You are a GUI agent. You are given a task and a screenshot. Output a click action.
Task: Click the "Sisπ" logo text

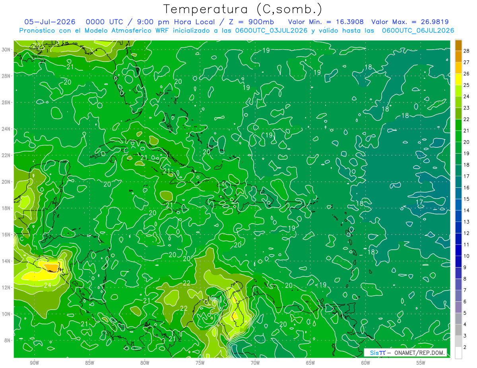click(378, 353)
